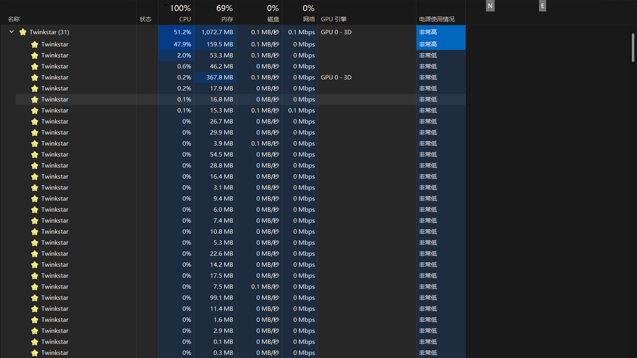Select the Twinkstar (31) group name
This screenshot has height=358, width=637.
49,32
